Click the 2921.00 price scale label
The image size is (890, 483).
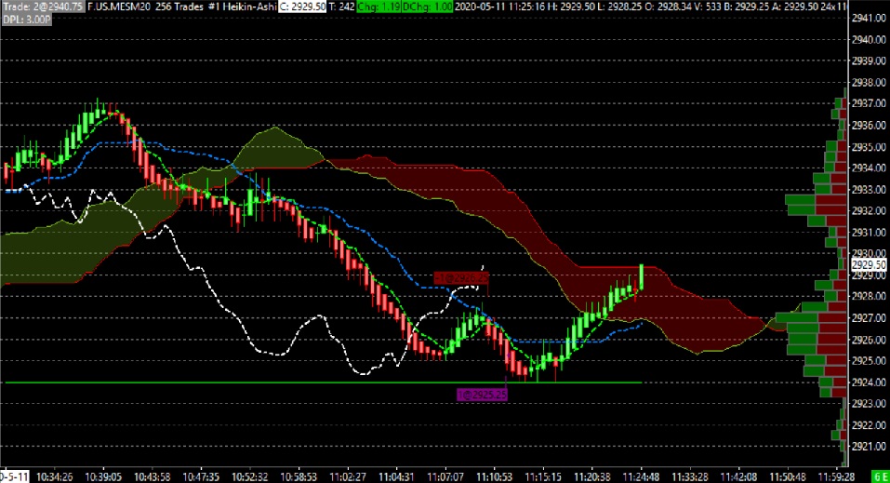(869, 446)
